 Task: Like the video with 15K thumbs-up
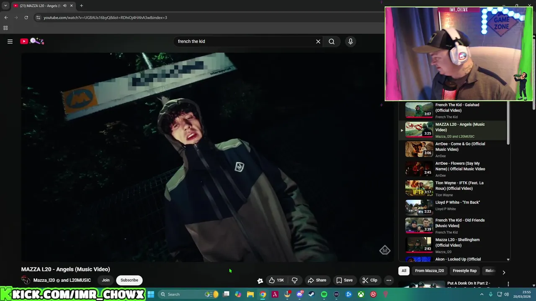point(276,280)
